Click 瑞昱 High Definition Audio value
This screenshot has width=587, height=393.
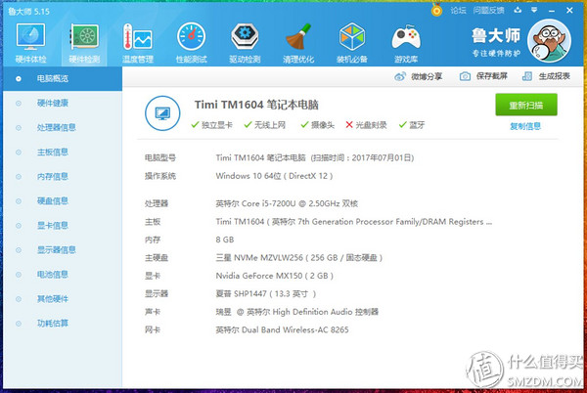point(296,312)
